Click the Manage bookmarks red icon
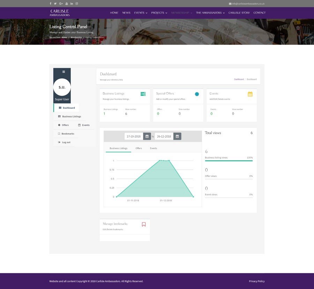Viewport: 314px width, 289px height. click(144, 224)
